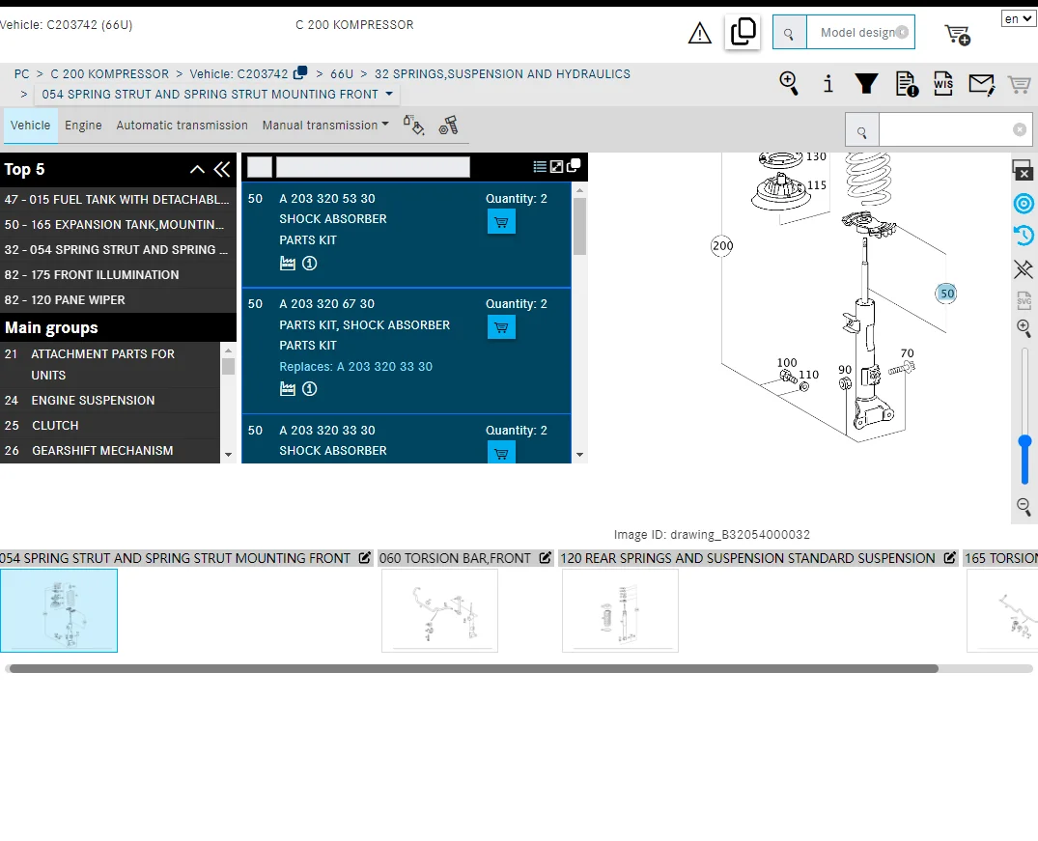This screenshot has height=841, width=1038.
Task: Select callout 200 on the drawing
Action: pos(722,245)
